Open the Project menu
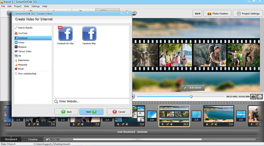The height and width of the screenshot is (146, 264). tap(18, 6)
